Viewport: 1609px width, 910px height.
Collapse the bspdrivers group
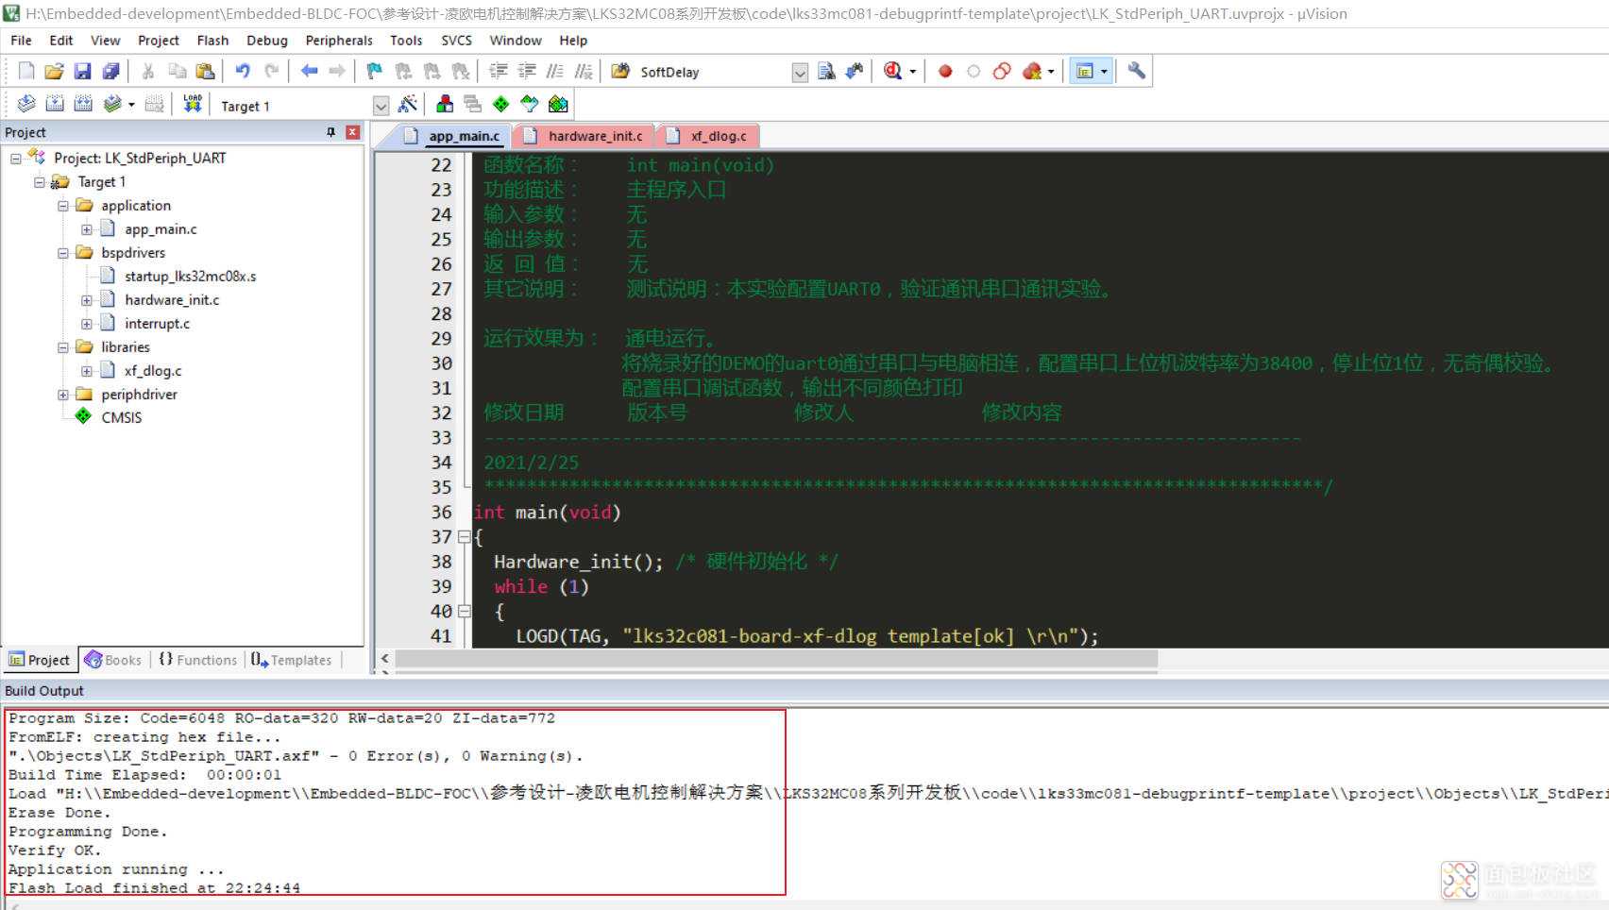63,253
